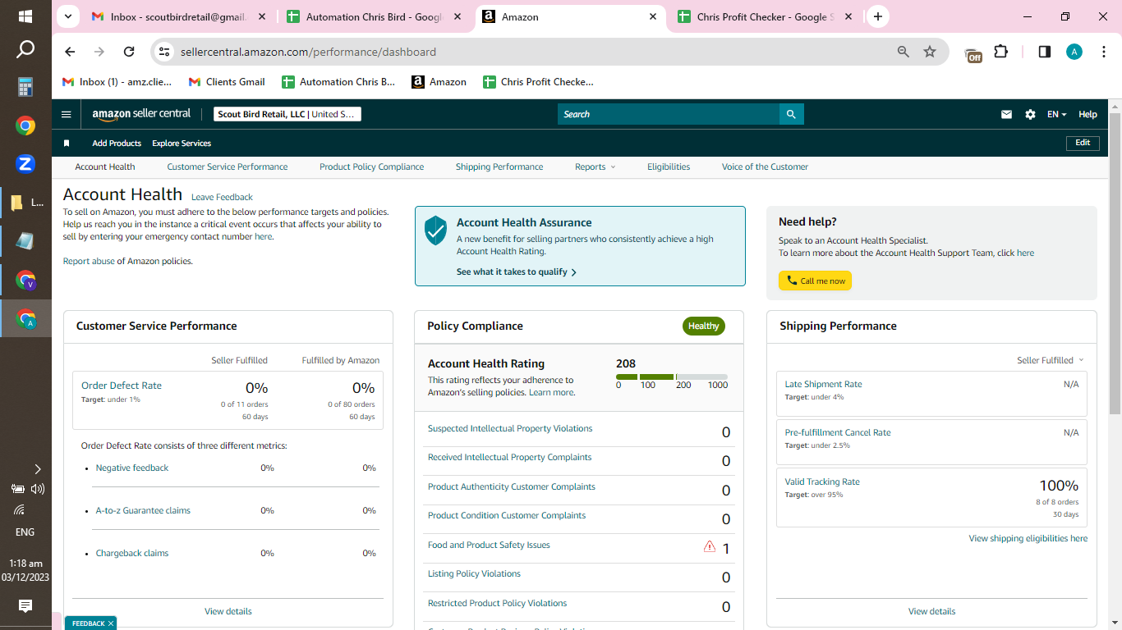This screenshot has width=1122, height=630.
Task: Open the EN language dropdown
Action: click(1056, 115)
